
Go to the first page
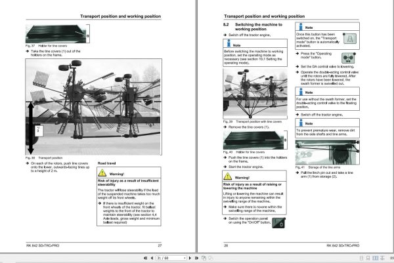(x=145, y=258)
